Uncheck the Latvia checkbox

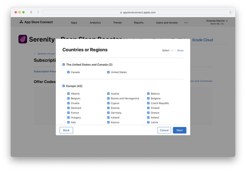tap(148, 122)
